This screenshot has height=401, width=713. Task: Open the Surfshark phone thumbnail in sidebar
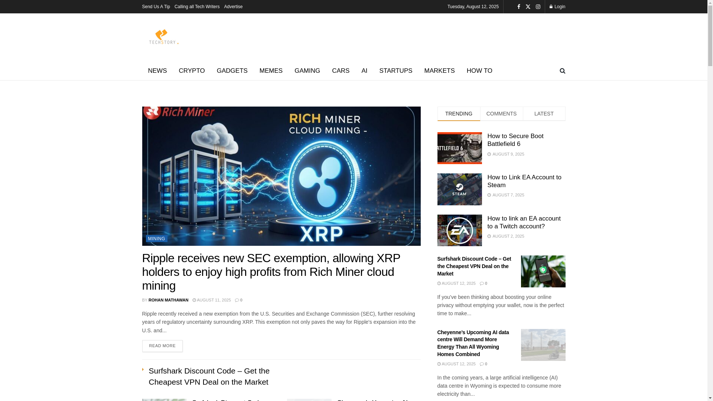[x=543, y=271]
